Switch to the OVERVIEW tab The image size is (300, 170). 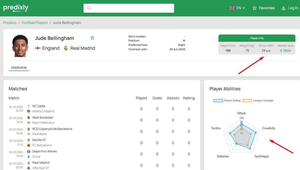point(19,68)
